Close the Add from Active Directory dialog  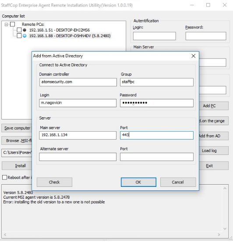point(193,56)
